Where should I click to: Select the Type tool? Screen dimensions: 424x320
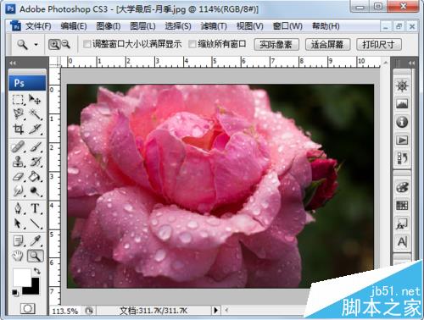point(35,209)
